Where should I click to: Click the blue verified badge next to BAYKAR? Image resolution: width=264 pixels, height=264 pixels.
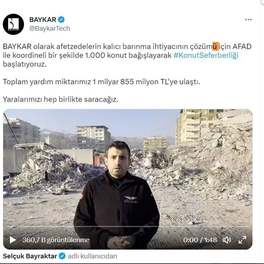pos(61,20)
